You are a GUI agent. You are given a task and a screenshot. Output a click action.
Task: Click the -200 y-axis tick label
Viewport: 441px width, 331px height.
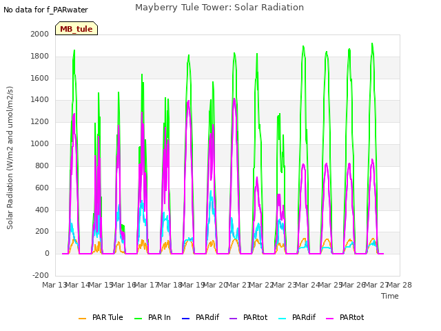tap(41, 275)
